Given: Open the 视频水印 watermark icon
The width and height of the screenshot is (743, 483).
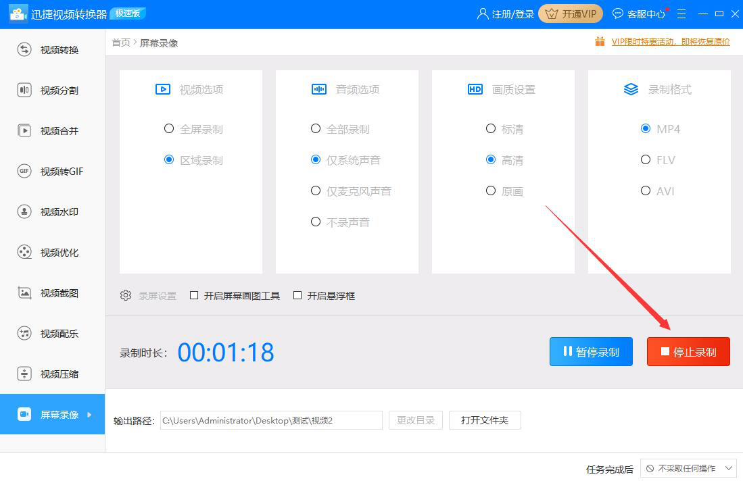Looking at the screenshot, I should point(24,211).
